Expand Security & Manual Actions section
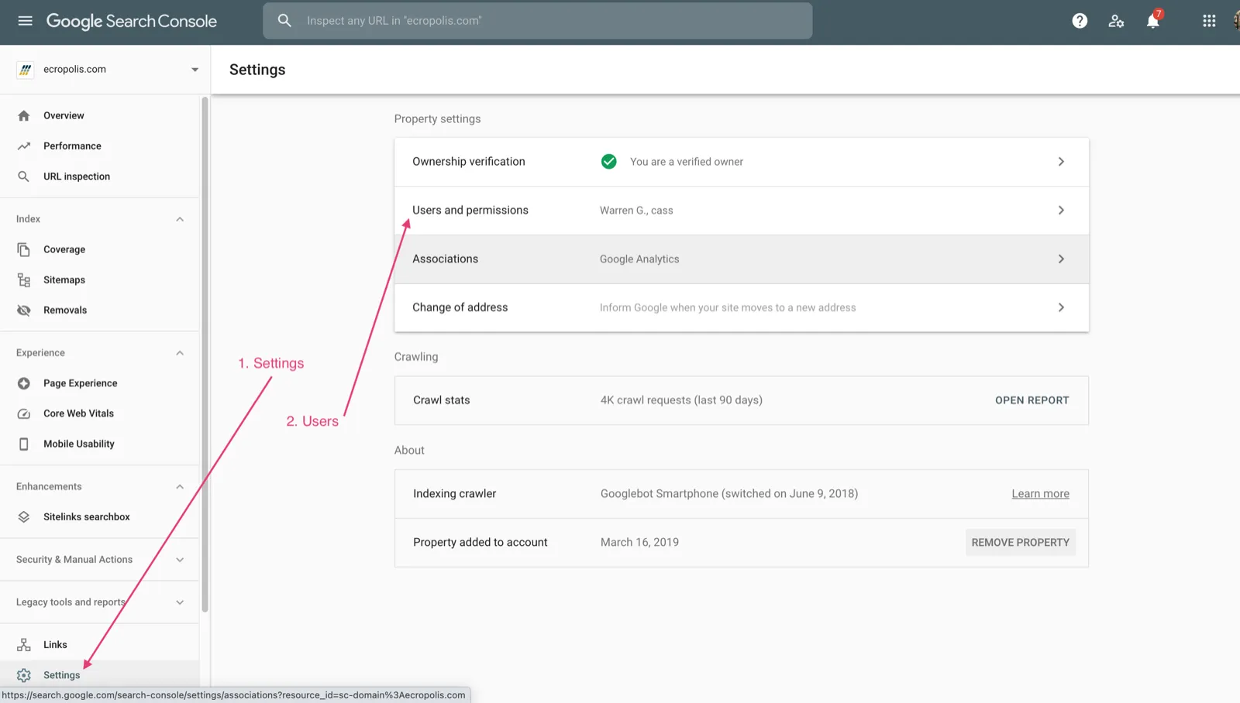This screenshot has width=1240, height=703. pos(180,560)
